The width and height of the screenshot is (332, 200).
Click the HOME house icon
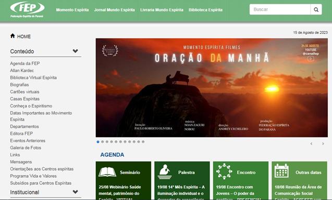(13, 36)
